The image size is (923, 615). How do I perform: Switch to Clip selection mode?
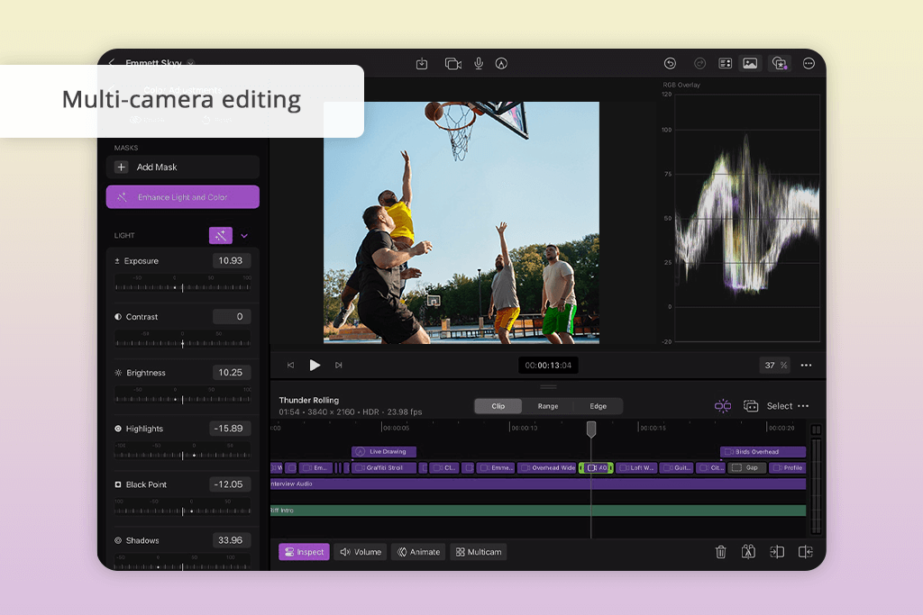(498, 406)
